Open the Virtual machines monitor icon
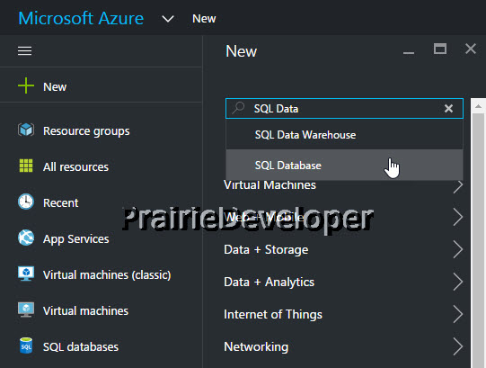The image size is (486, 368). (x=26, y=310)
